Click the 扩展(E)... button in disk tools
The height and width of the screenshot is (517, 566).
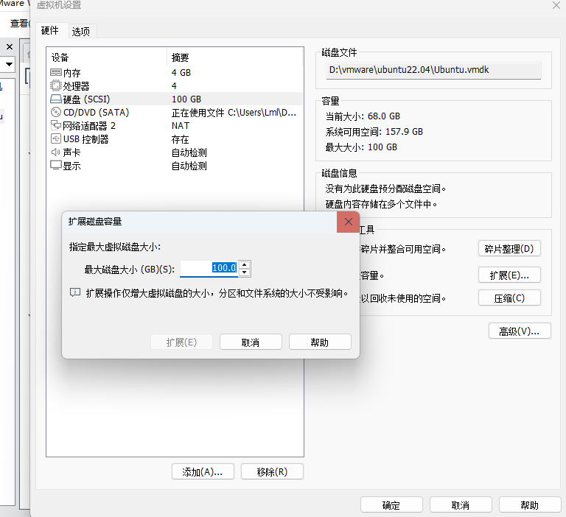pyautogui.click(x=509, y=275)
